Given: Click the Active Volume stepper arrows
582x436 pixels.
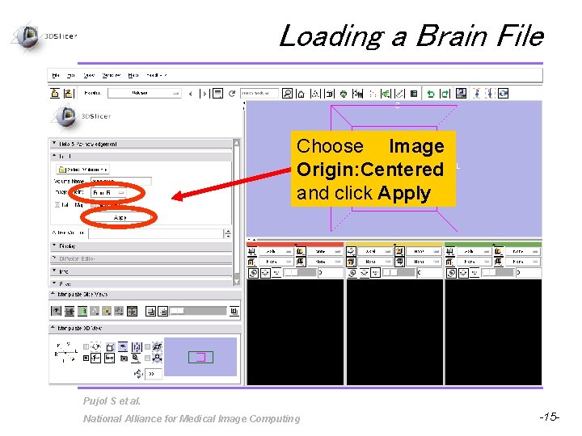Looking at the screenshot, I should (x=228, y=233).
